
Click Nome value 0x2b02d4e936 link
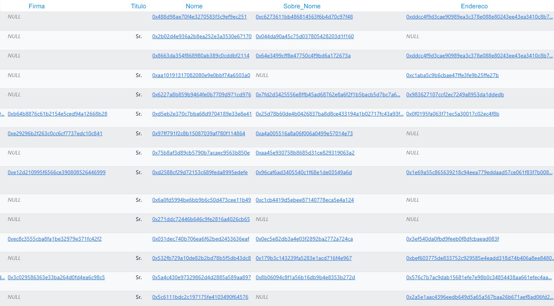[x=202, y=37]
